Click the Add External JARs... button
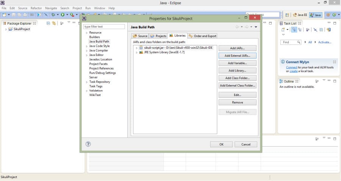Viewport: 341px width, 181px height. 238,56
